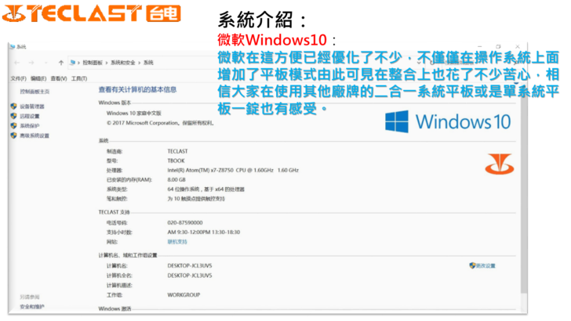Viewport: 571px width, 321px height.
Task: Open the 文件(F) menu
Action: click(x=18, y=78)
